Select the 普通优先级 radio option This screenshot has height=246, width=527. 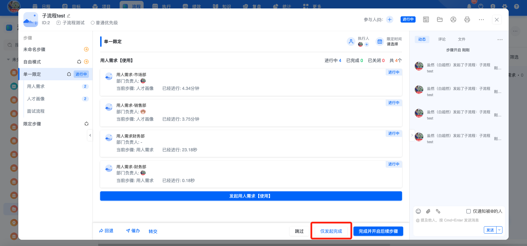click(93, 23)
